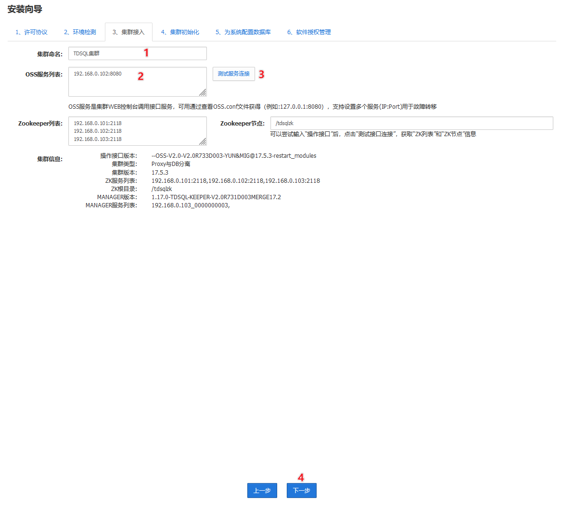Focus the 集群命名 input field
The height and width of the screenshot is (509, 575).
(x=138, y=53)
